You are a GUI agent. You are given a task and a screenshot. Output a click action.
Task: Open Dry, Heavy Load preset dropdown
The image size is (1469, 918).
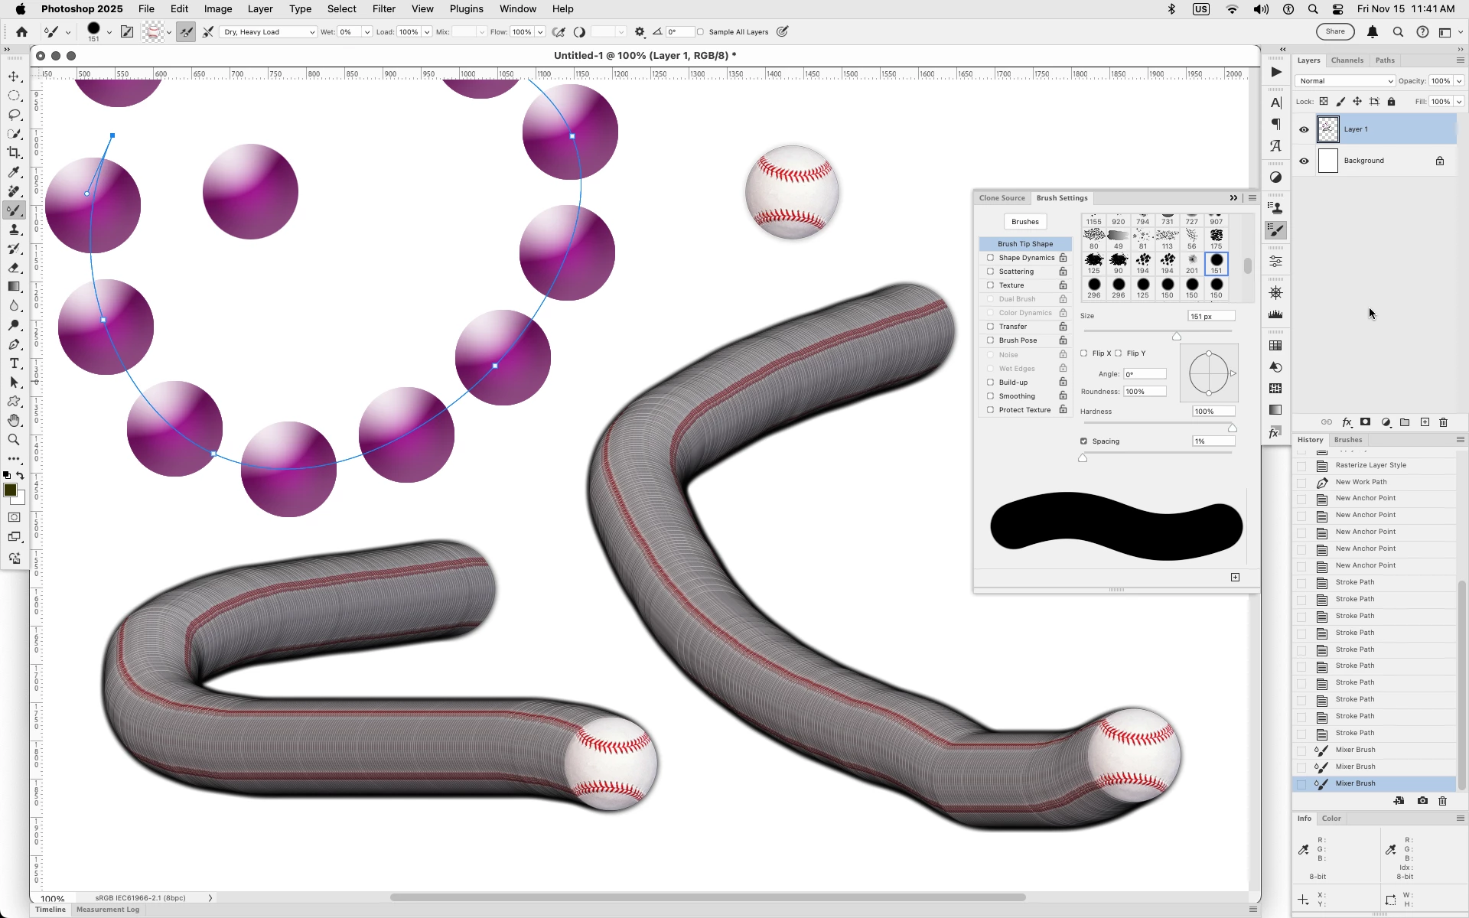coord(269,32)
